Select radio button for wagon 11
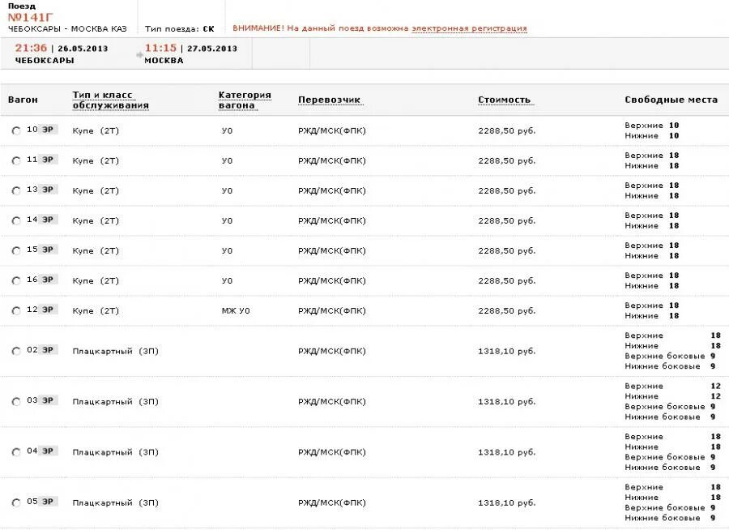This screenshot has height=530, width=729. [x=16, y=160]
